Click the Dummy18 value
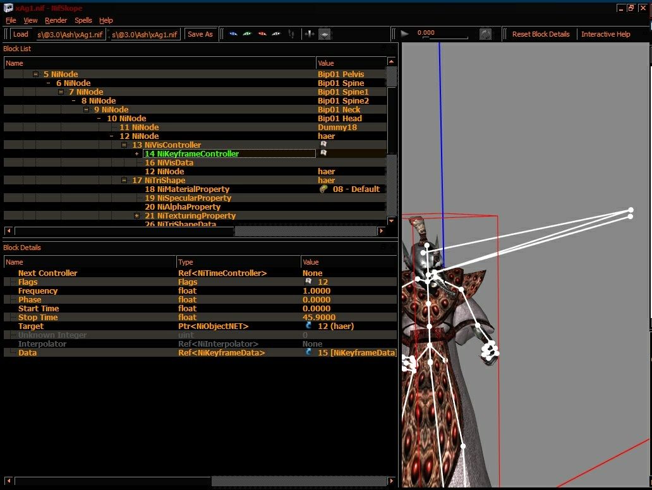This screenshot has height=490, width=652. point(337,127)
